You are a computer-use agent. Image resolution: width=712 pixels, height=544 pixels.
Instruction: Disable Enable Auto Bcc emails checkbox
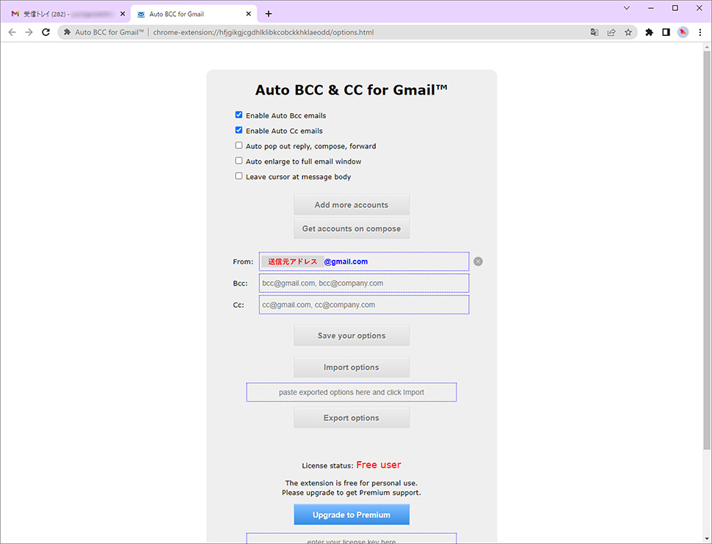click(x=239, y=115)
